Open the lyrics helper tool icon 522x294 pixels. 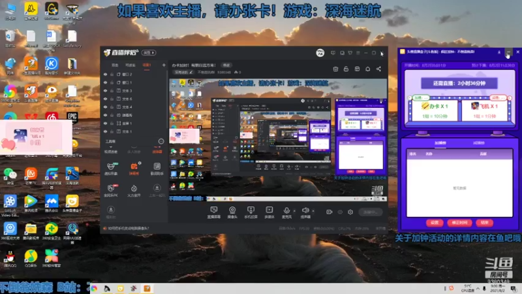157,169
